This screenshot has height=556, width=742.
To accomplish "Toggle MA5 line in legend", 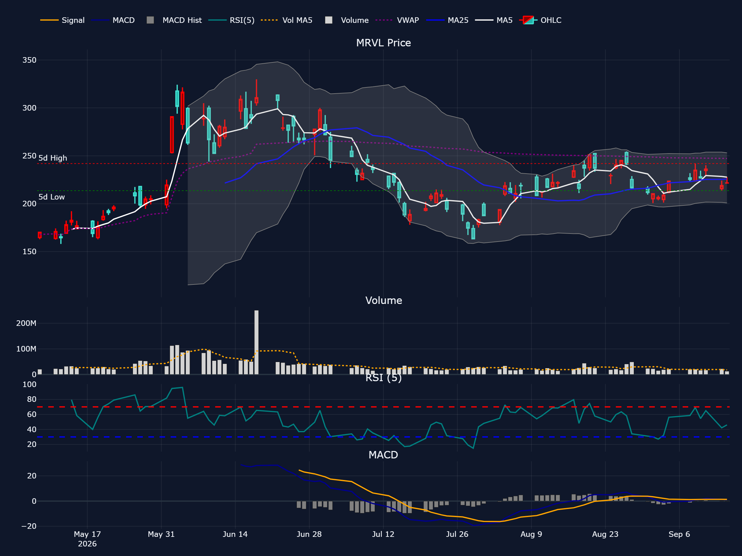I will tap(494, 20).
